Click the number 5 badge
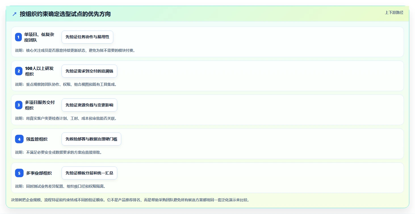 pyautogui.click(x=19, y=173)
